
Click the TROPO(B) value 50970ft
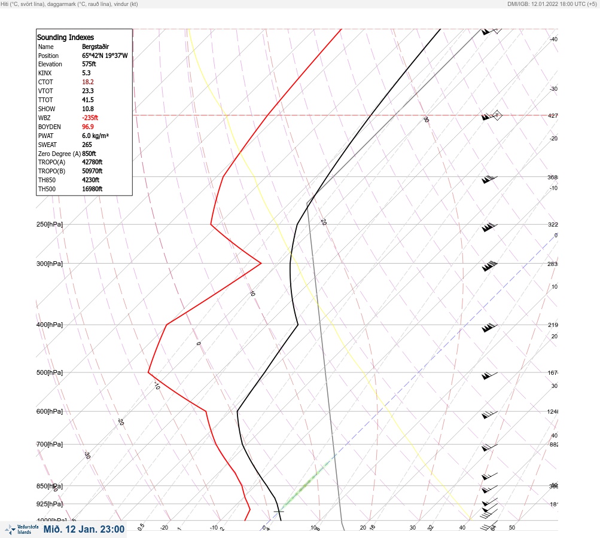92,171
